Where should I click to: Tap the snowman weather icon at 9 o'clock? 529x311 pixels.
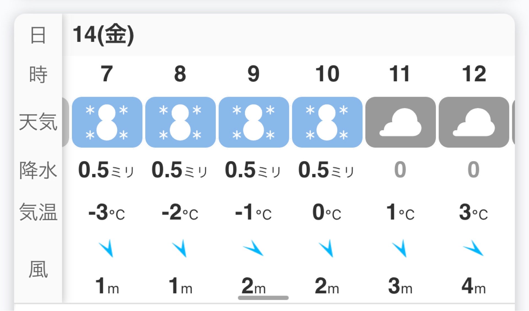tap(254, 122)
